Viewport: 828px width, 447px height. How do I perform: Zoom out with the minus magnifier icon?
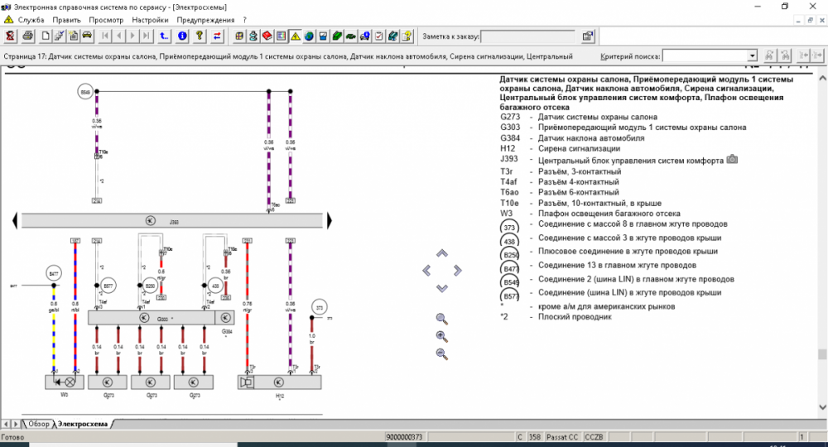[x=441, y=353]
